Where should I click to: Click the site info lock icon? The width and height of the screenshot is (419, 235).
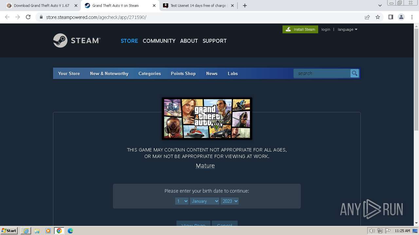tap(41, 17)
